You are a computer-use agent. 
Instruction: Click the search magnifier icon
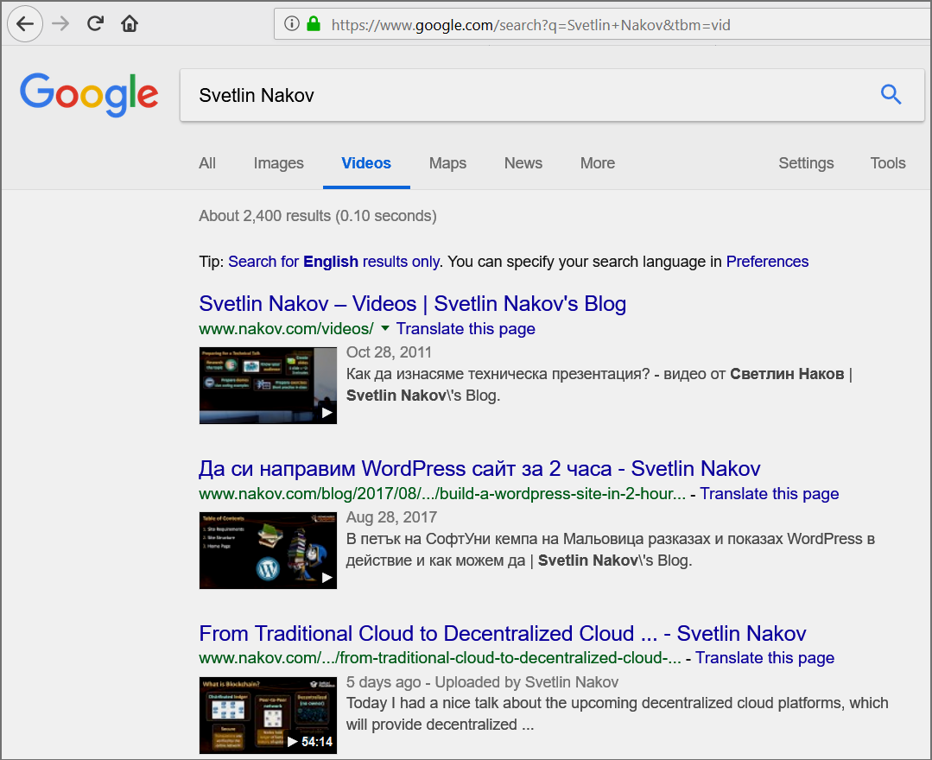pos(891,95)
